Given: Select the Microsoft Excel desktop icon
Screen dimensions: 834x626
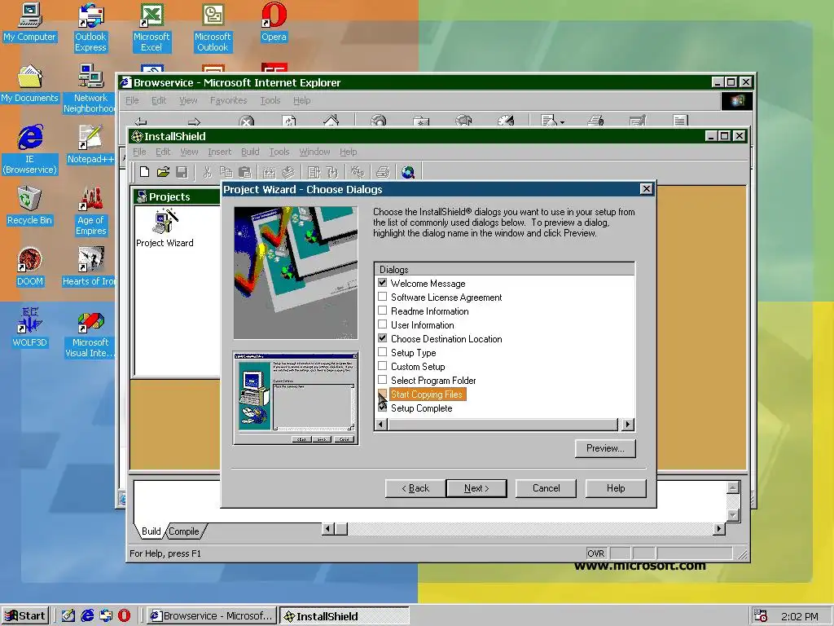Looking at the screenshot, I should [x=151, y=28].
